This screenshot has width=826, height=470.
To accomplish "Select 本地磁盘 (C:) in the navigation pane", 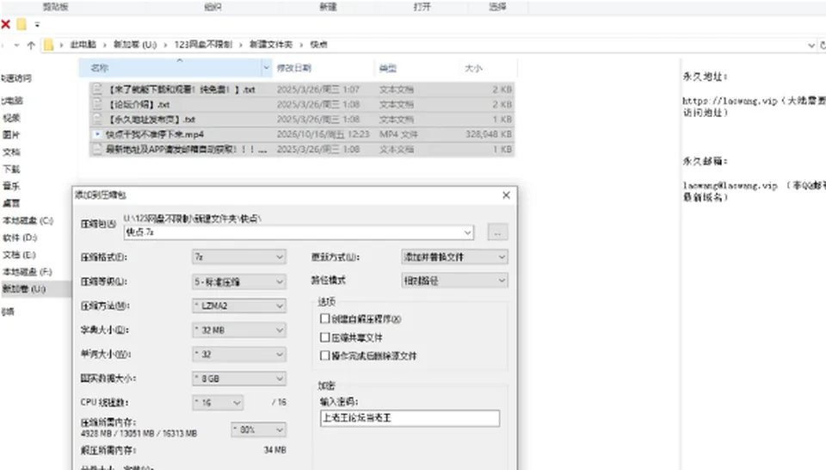I will click(x=28, y=220).
